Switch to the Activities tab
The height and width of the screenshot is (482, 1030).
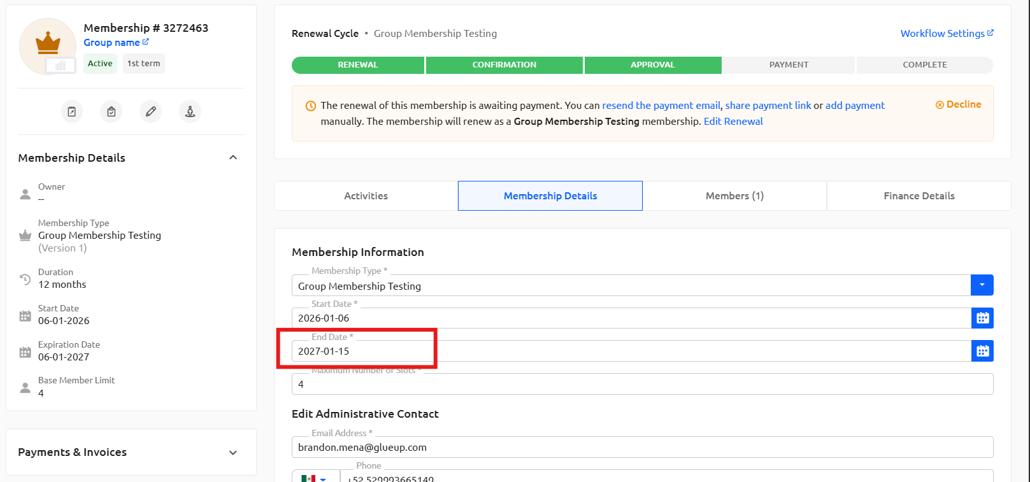click(366, 196)
